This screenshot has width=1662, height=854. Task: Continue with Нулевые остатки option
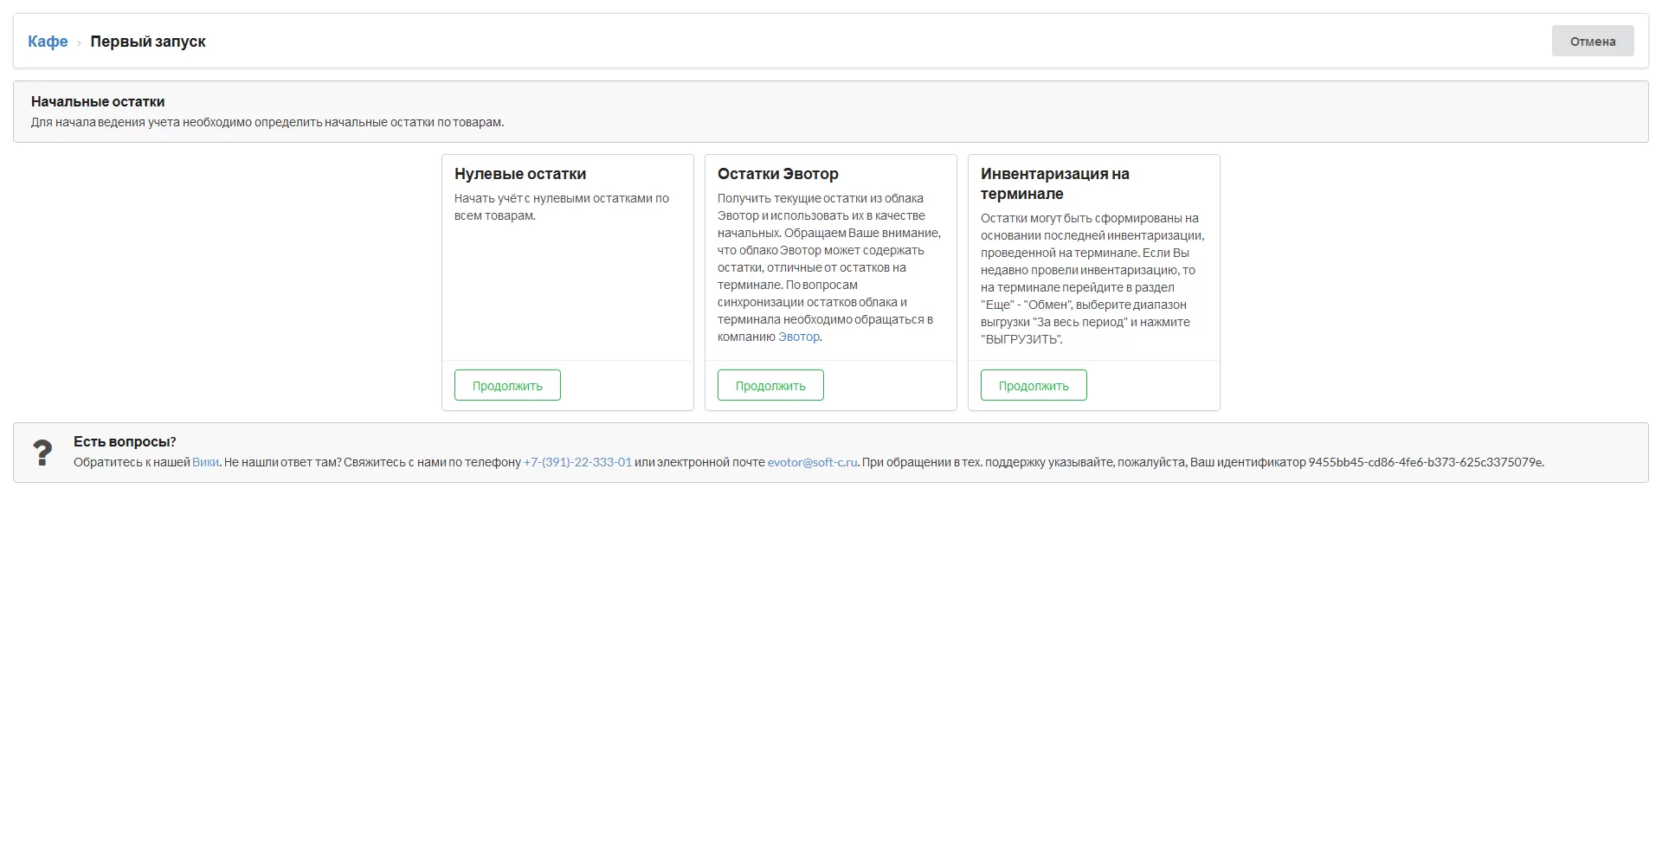(x=507, y=386)
